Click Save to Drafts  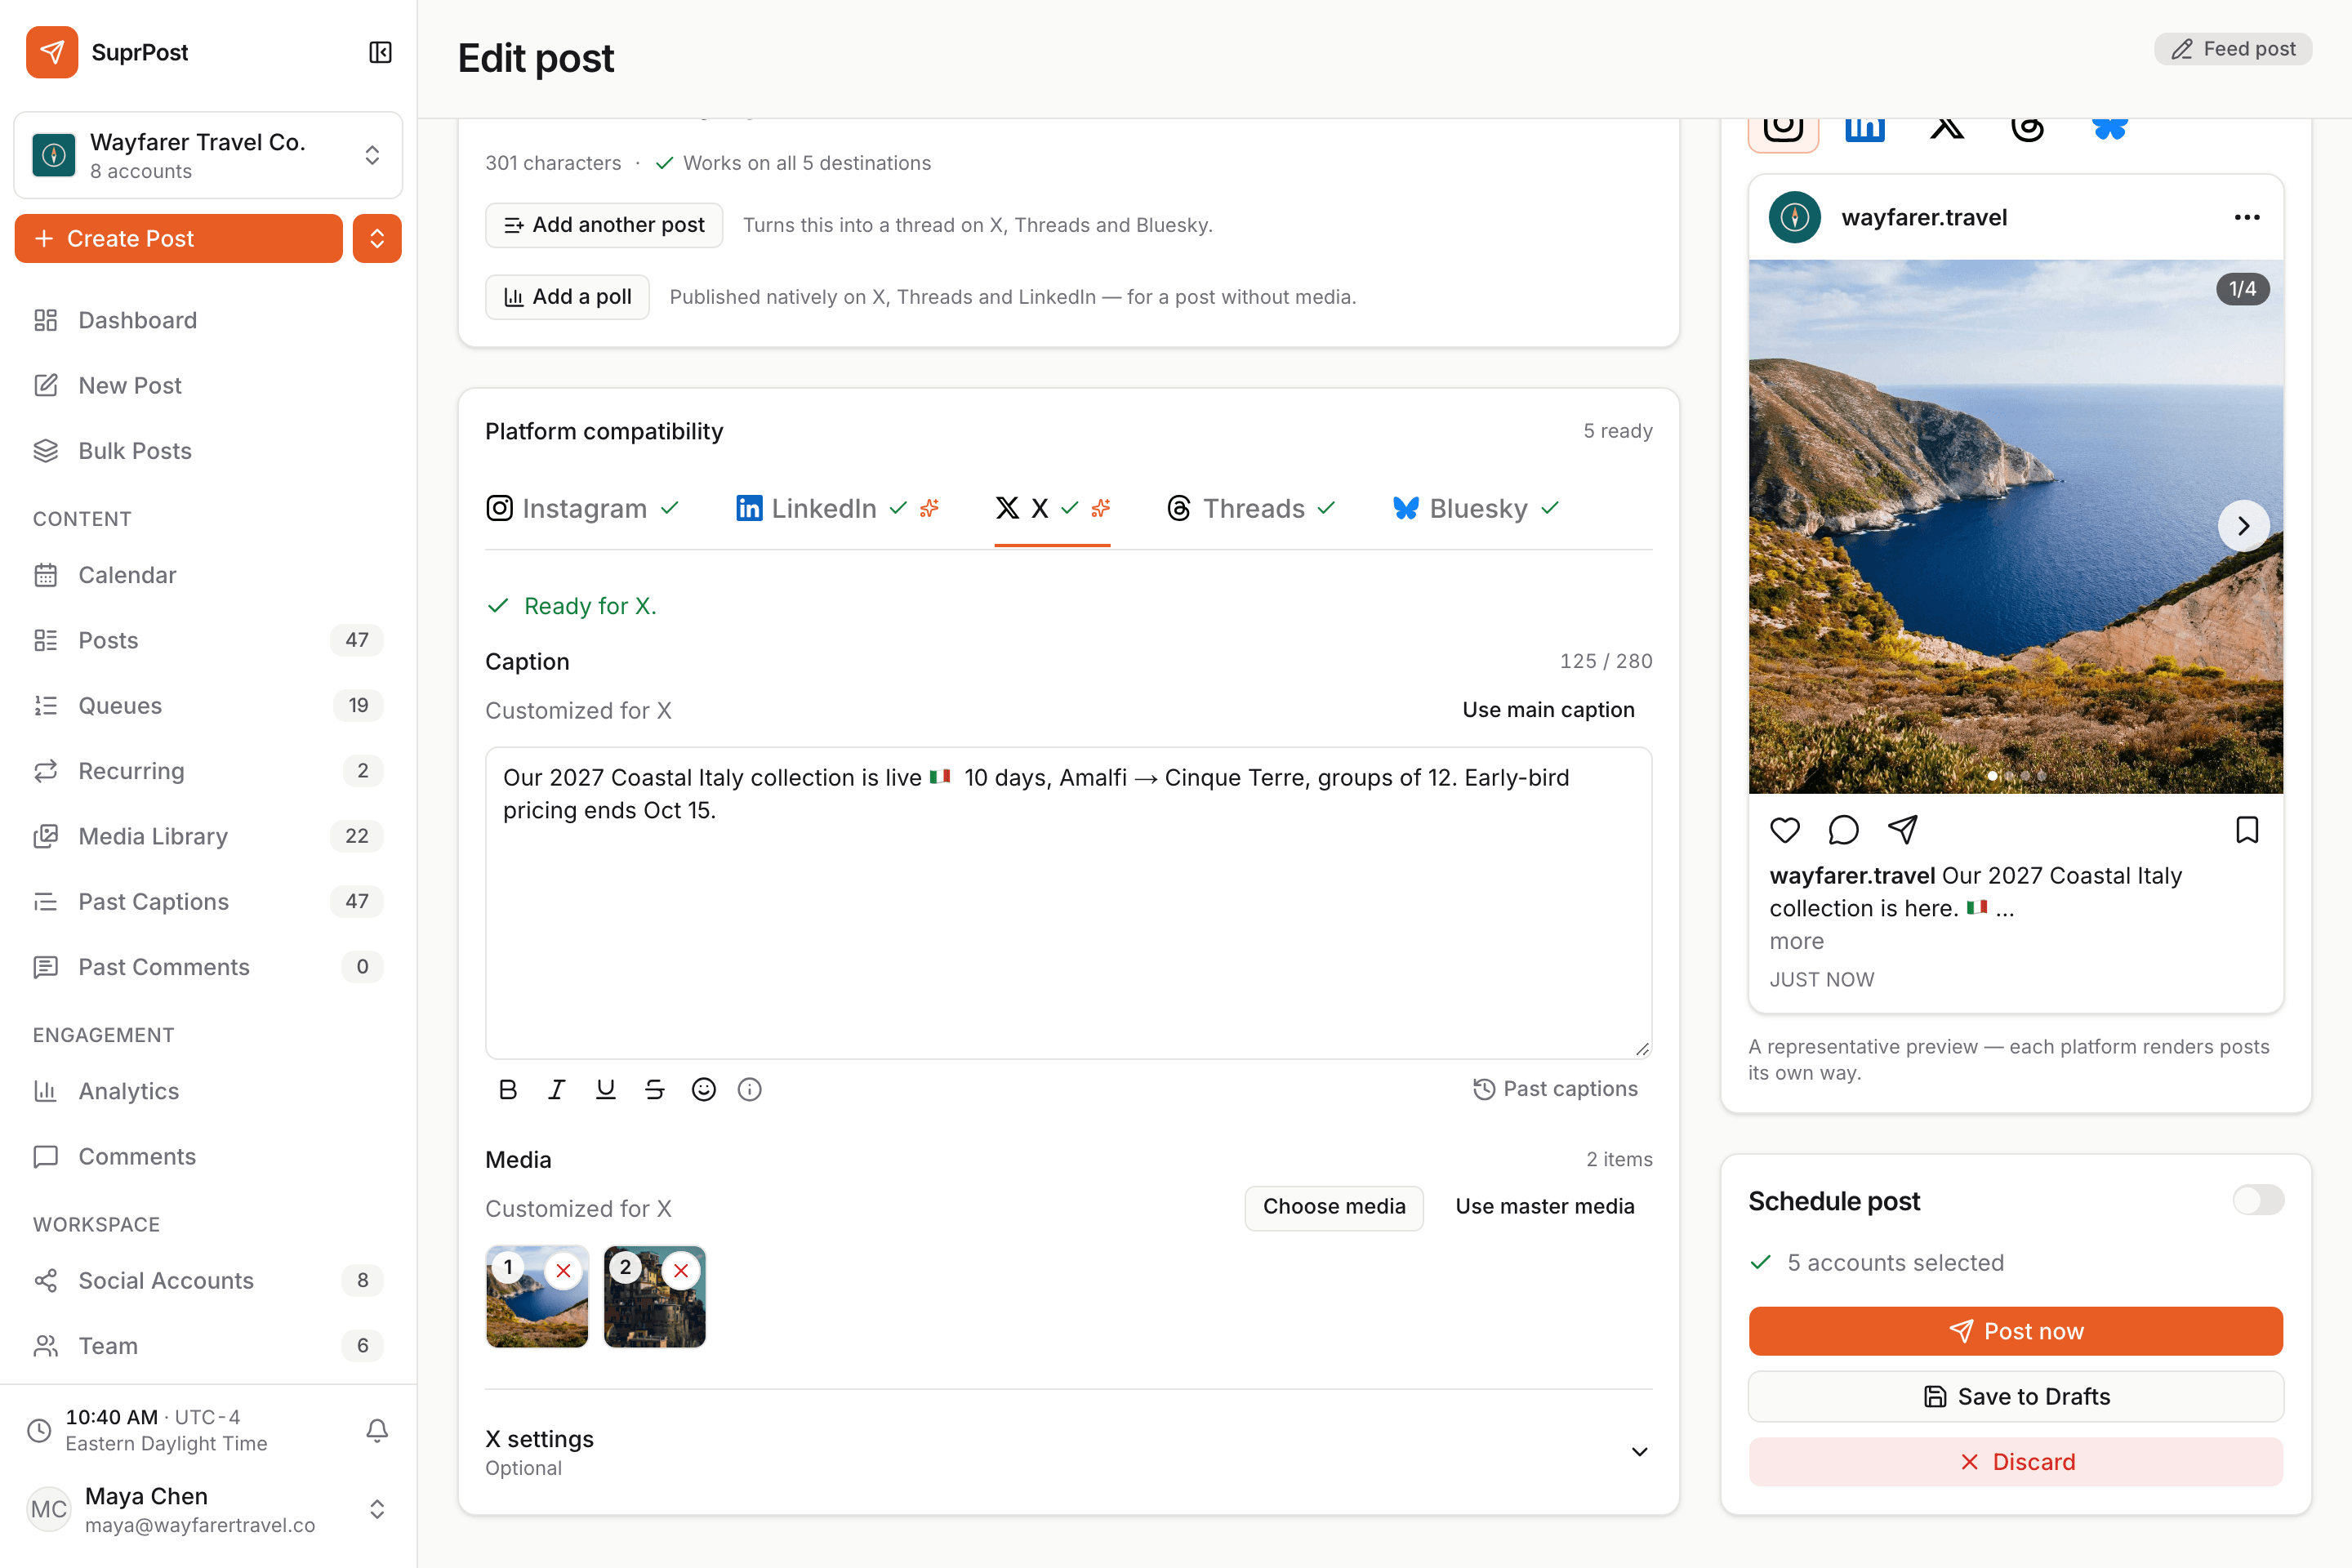(x=2015, y=1396)
